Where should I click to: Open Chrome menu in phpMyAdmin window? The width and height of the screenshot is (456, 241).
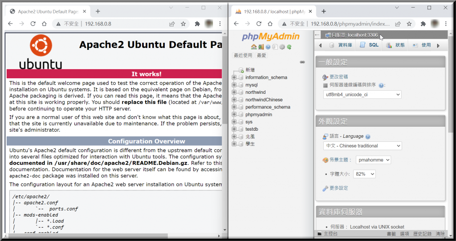pos(446,24)
